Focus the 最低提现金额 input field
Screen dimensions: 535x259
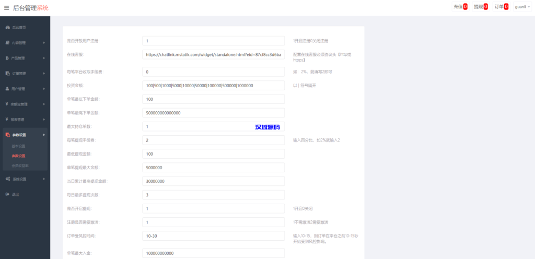pyautogui.click(x=213, y=154)
